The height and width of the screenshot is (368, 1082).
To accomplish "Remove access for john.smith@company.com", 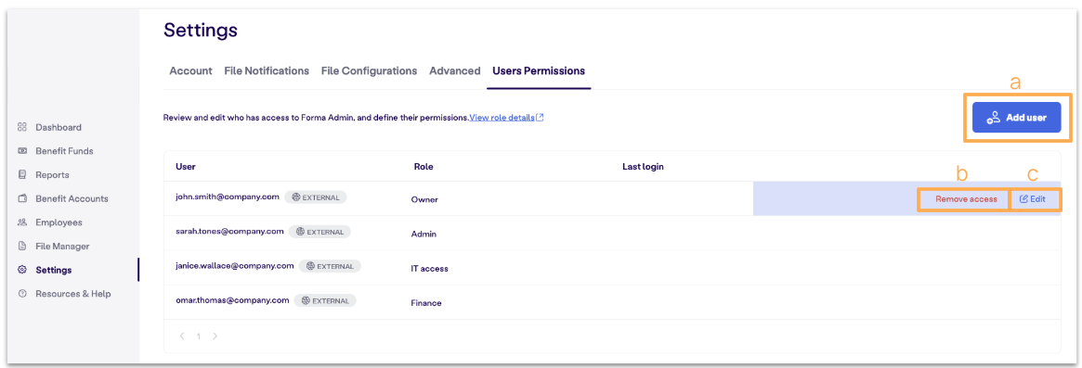I will (x=966, y=199).
